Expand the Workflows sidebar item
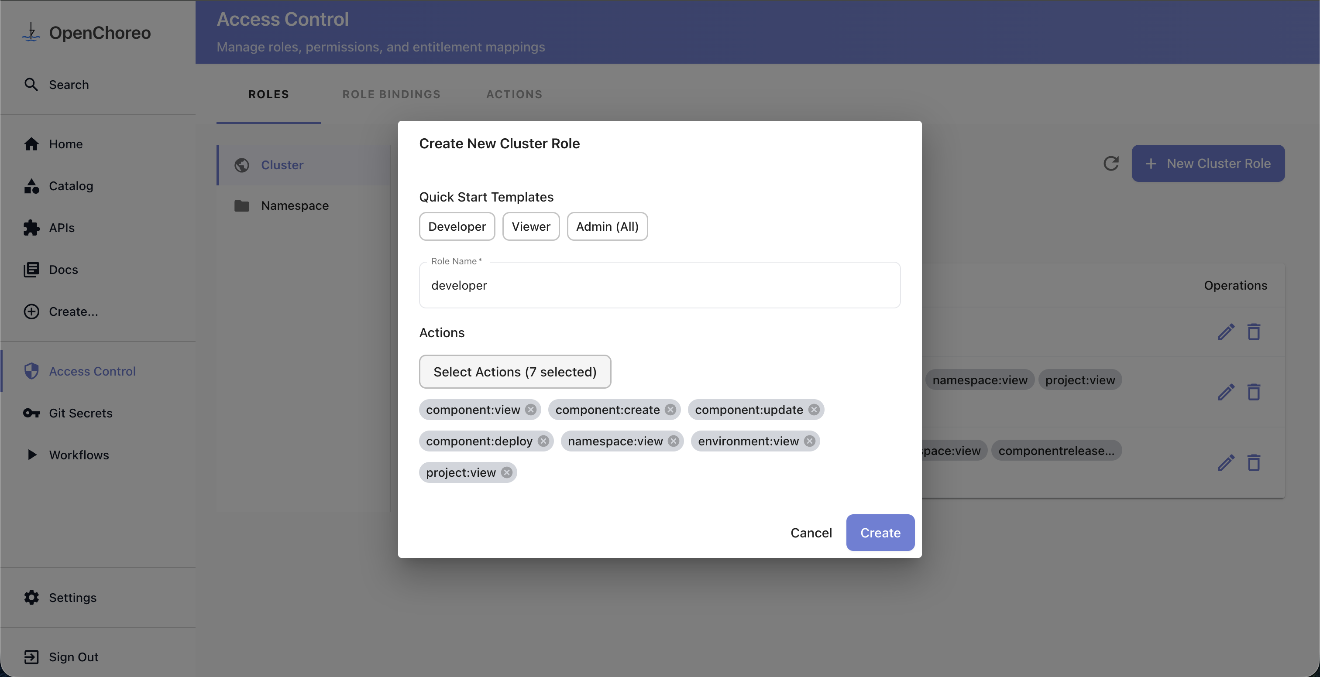 [x=79, y=455]
